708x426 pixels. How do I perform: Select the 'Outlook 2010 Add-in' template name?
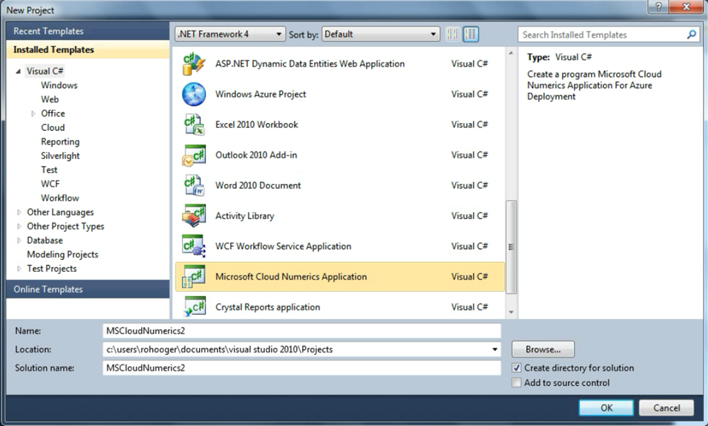click(x=256, y=155)
